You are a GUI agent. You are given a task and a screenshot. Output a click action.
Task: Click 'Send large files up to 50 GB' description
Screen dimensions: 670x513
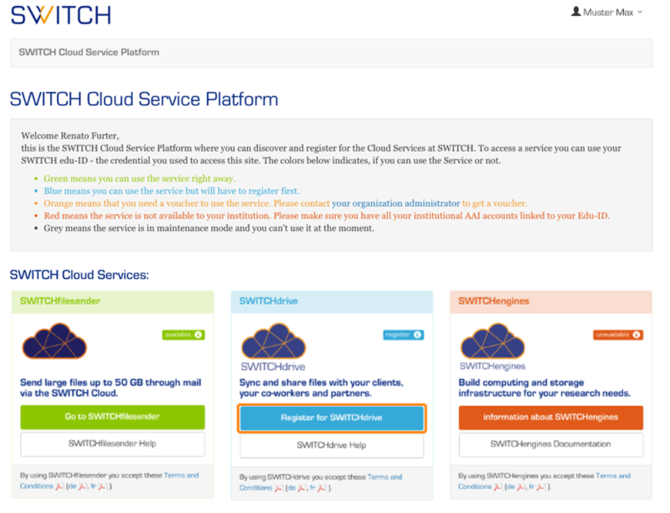point(111,388)
